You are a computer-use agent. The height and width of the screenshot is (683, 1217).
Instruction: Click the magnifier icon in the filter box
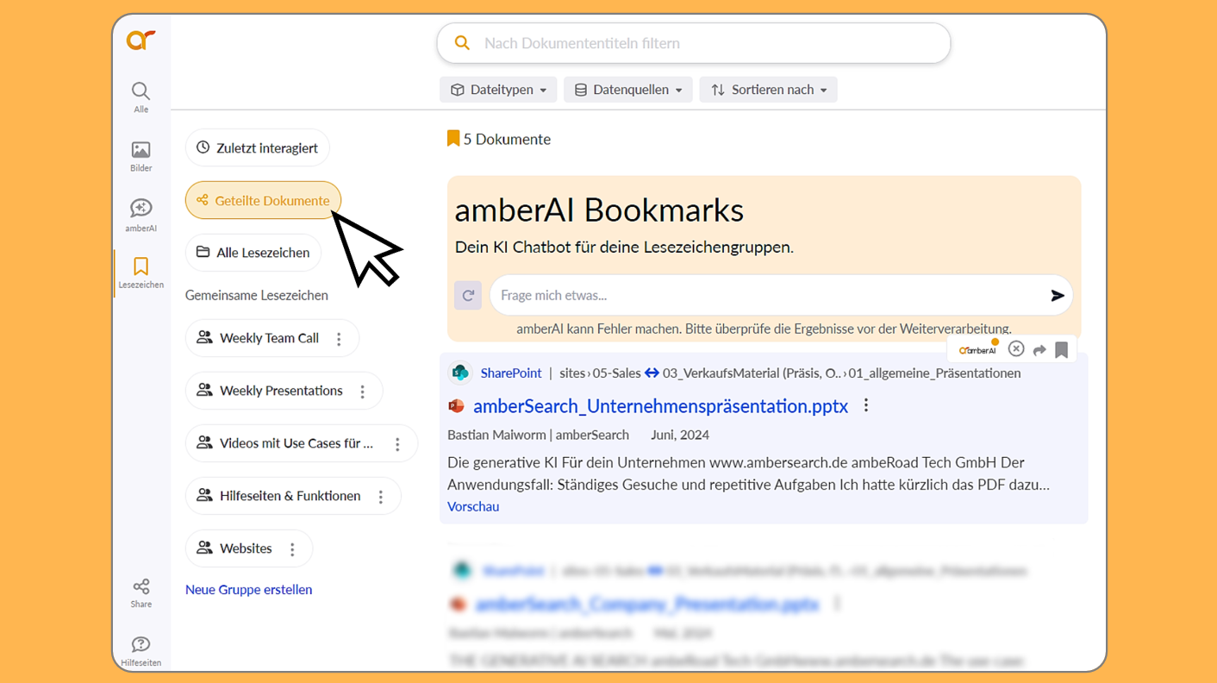pyautogui.click(x=463, y=43)
